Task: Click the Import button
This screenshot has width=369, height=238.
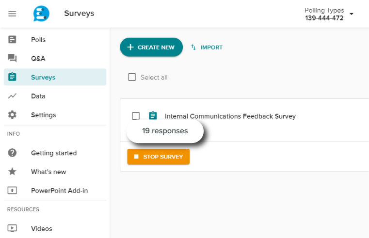Action: pos(207,48)
